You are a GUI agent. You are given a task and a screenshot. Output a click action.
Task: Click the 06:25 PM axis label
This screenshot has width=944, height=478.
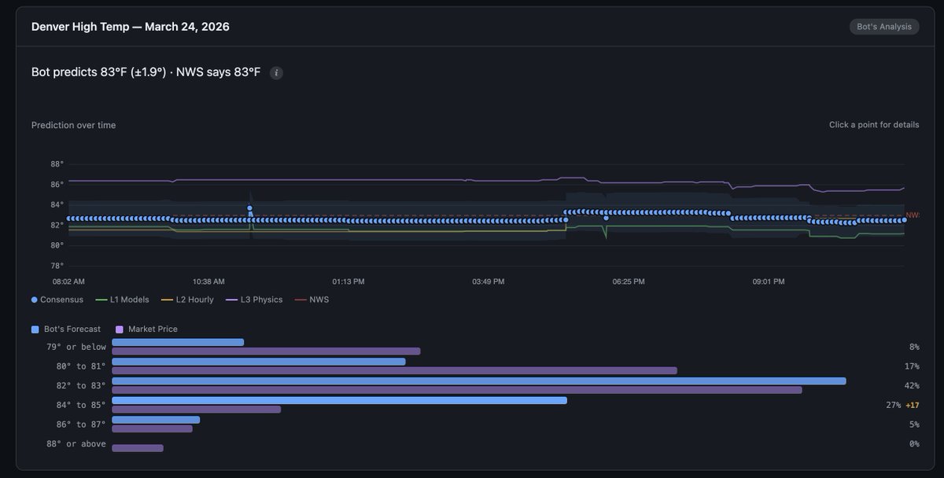629,281
